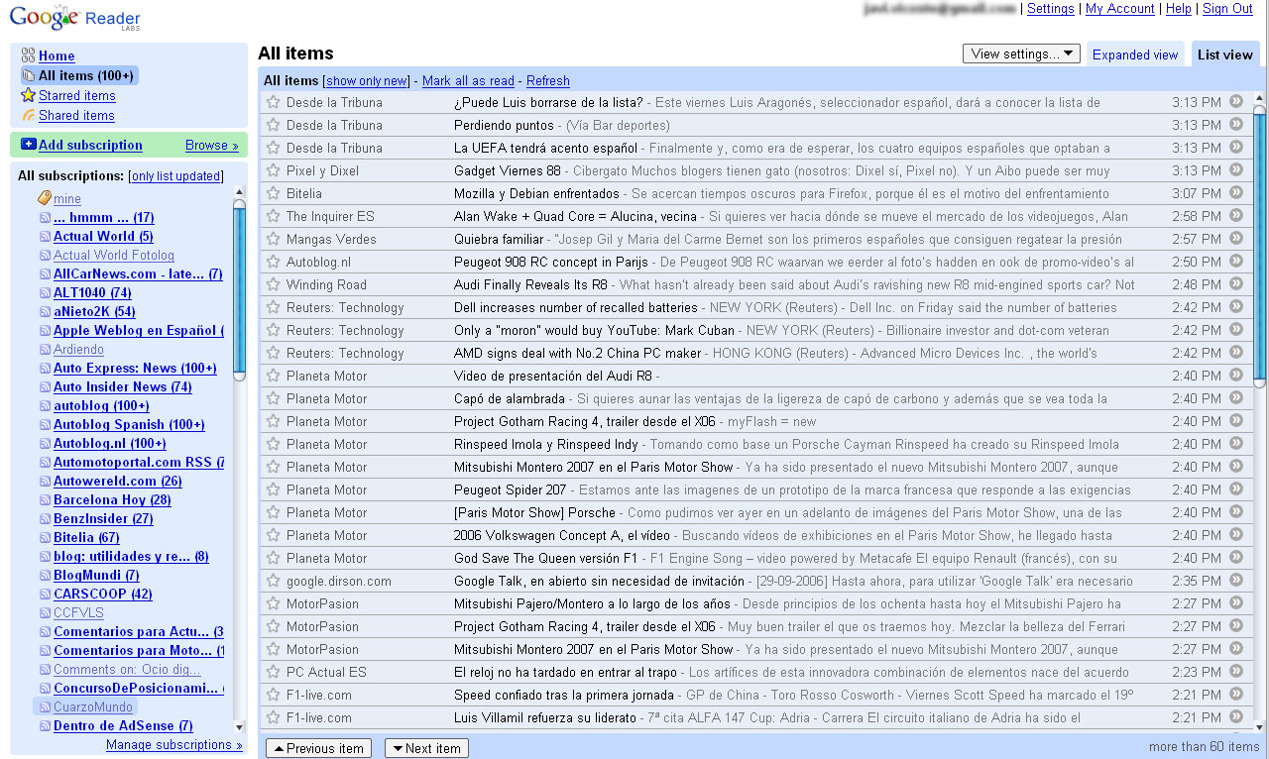Open the 'Autowereld.com (26)' subscription
This screenshot has width=1269, height=759.
pyautogui.click(x=118, y=482)
